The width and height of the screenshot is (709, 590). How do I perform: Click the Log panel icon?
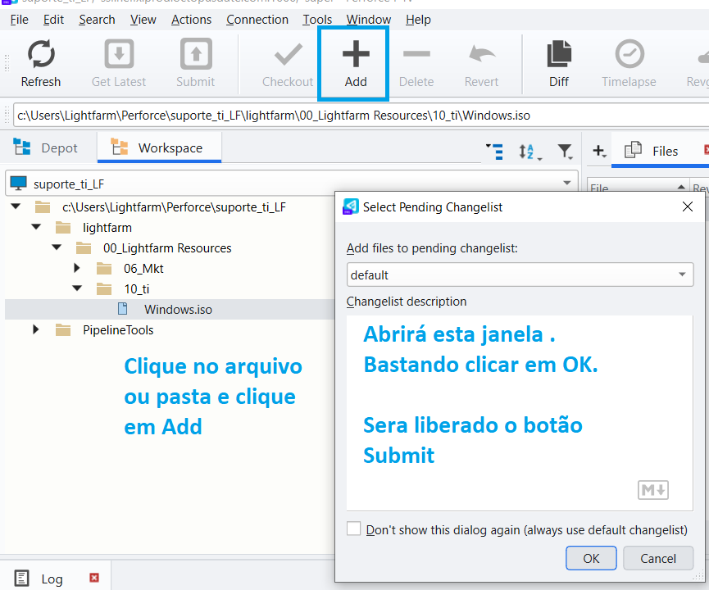(x=21, y=579)
